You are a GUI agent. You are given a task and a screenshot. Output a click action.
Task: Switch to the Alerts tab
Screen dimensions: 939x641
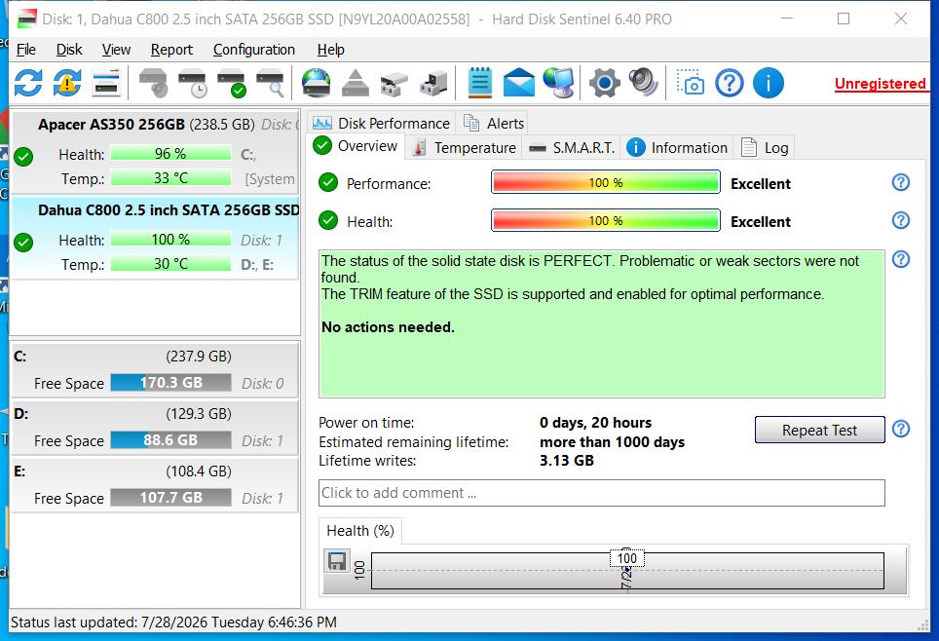(x=494, y=124)
